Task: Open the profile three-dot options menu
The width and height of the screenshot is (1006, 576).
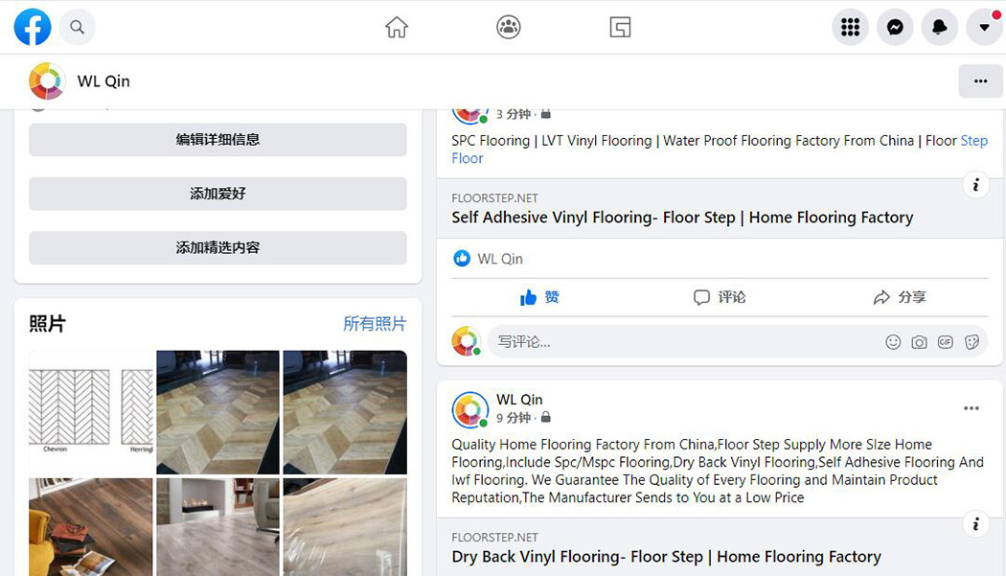Action: (980, 81)
